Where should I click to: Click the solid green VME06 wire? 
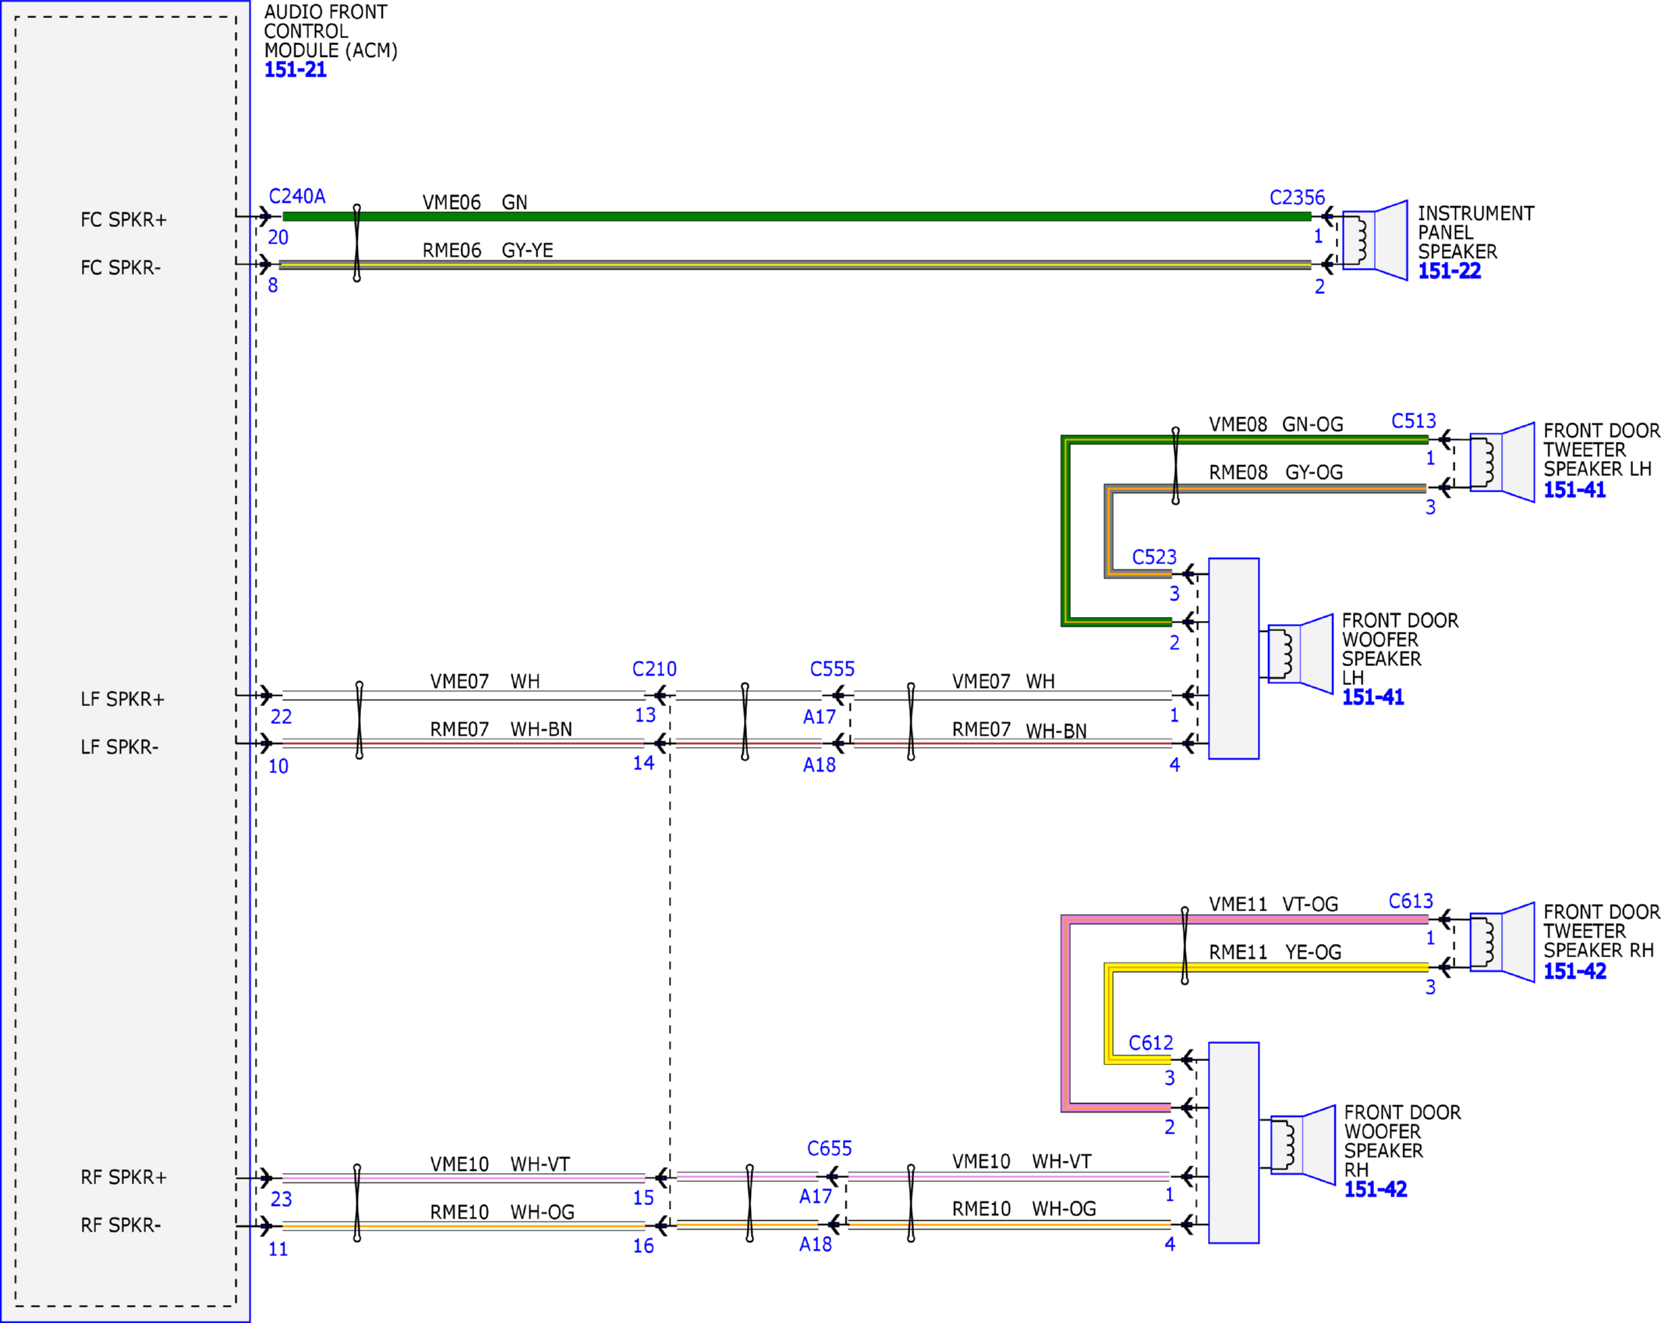(x=796, y=216)
